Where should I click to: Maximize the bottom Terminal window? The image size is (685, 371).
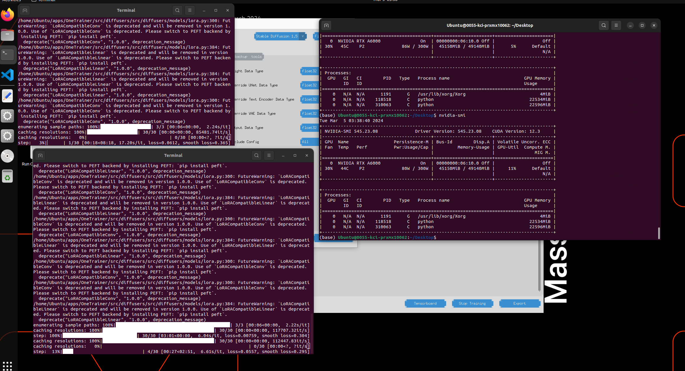(295, 155)
